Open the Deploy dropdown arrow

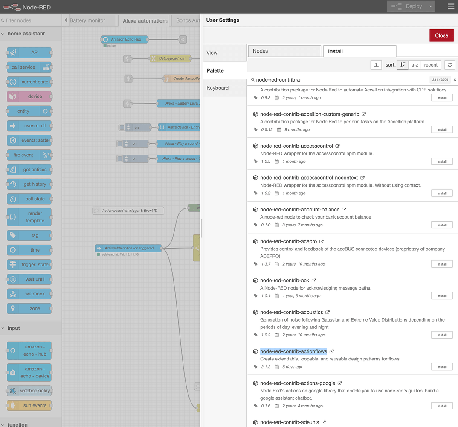point(430,6)
